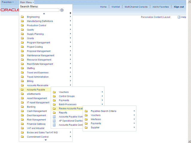Click inside the Search Menu text field

pyautogui.click(x=39, y=10)
